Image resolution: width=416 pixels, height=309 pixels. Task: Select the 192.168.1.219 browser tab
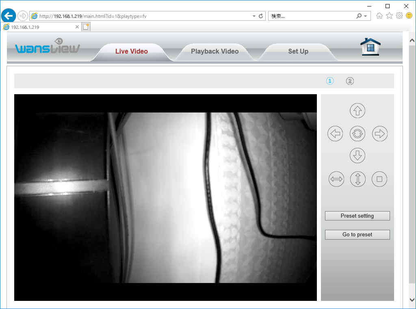point(41,27)
